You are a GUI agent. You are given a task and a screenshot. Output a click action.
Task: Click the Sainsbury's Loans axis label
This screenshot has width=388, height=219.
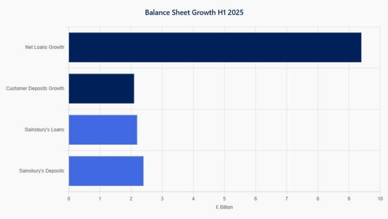[x=45, y=130]
